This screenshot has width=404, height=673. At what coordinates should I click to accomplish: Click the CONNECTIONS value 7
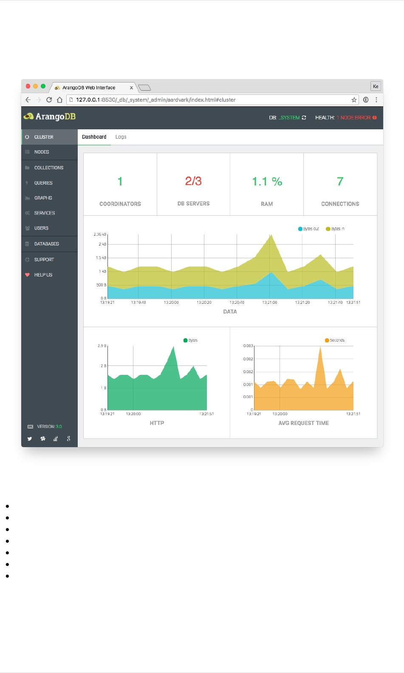pos(340,182)
